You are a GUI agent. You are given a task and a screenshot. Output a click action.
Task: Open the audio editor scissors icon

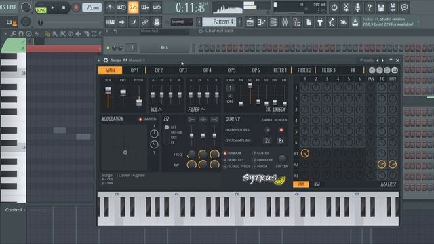point(346,7)
